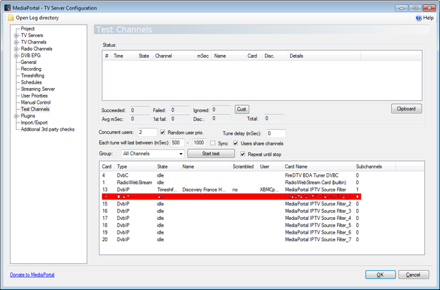Image resolution: width=440 pixels, height=290 pixels.
Task: Disable Repeat until stop checkbox
Action: click(241, 154)
